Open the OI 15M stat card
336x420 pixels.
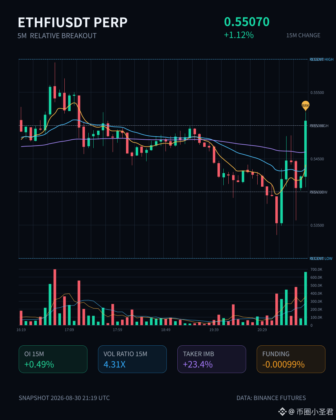[53, 359]
